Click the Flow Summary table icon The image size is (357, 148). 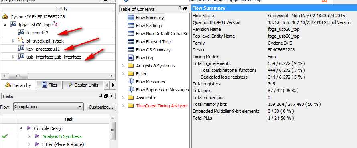pos(131,18)
